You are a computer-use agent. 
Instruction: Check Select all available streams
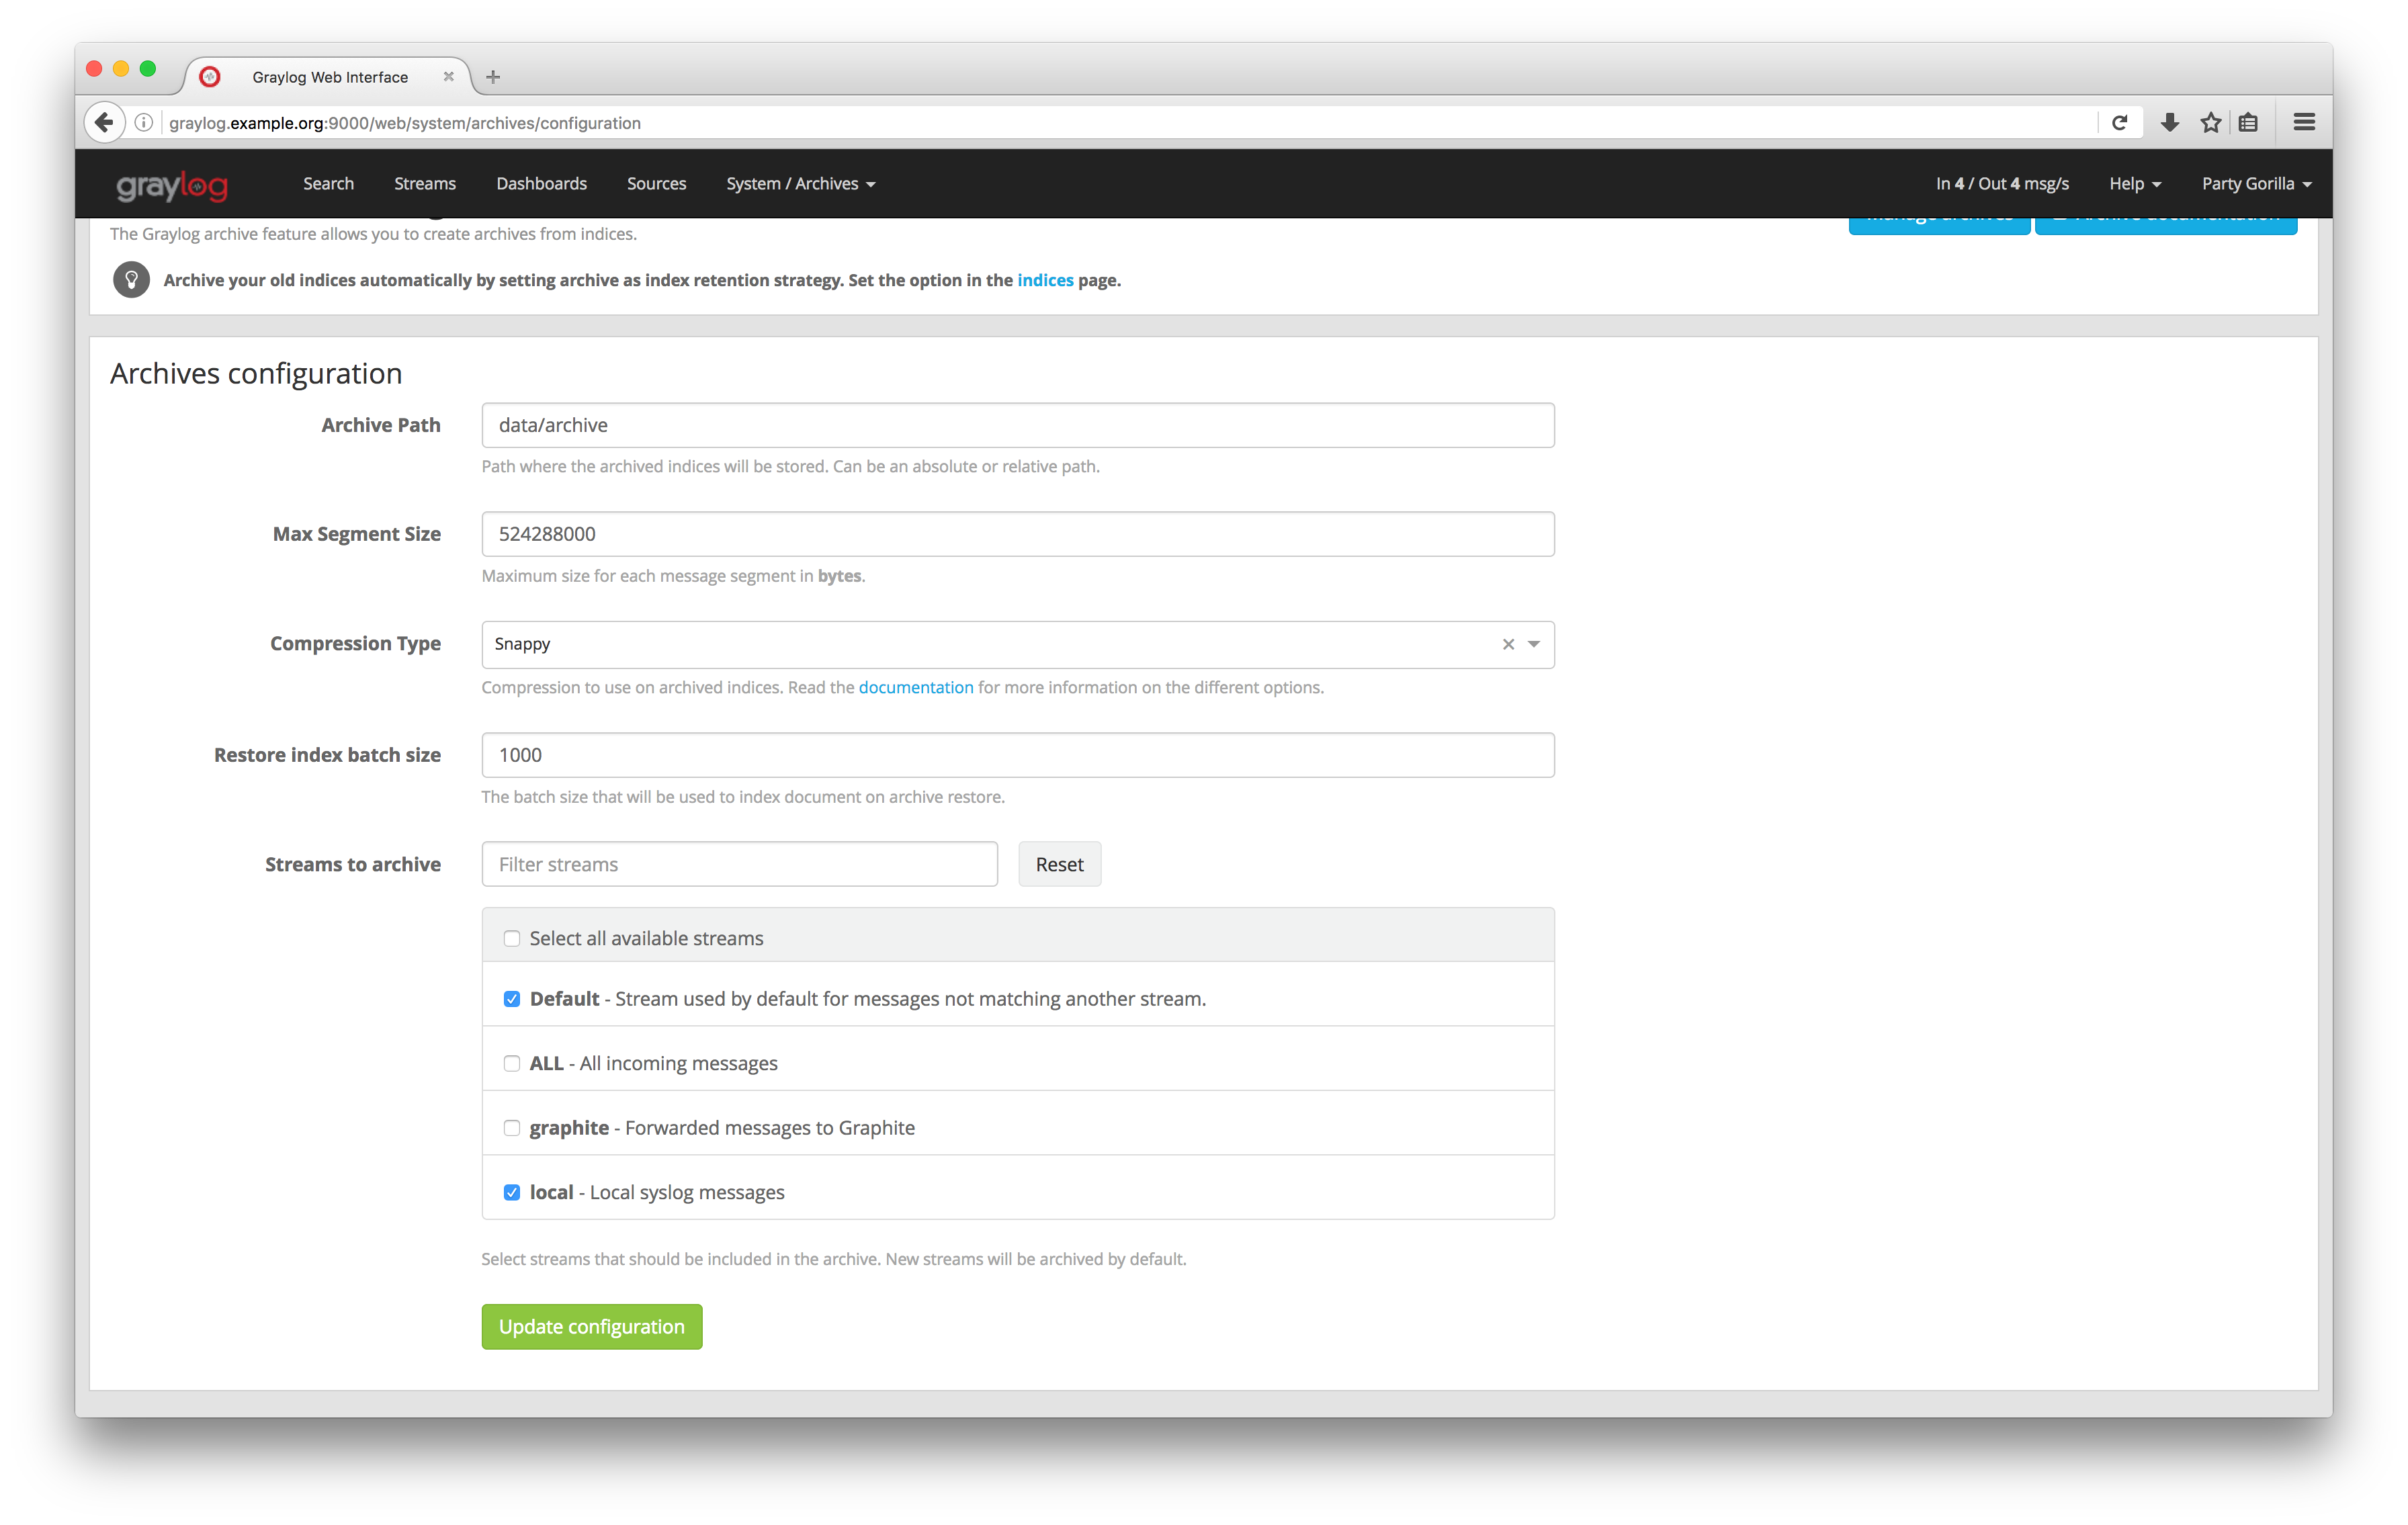pyautogui.click(x=512, y=939)
